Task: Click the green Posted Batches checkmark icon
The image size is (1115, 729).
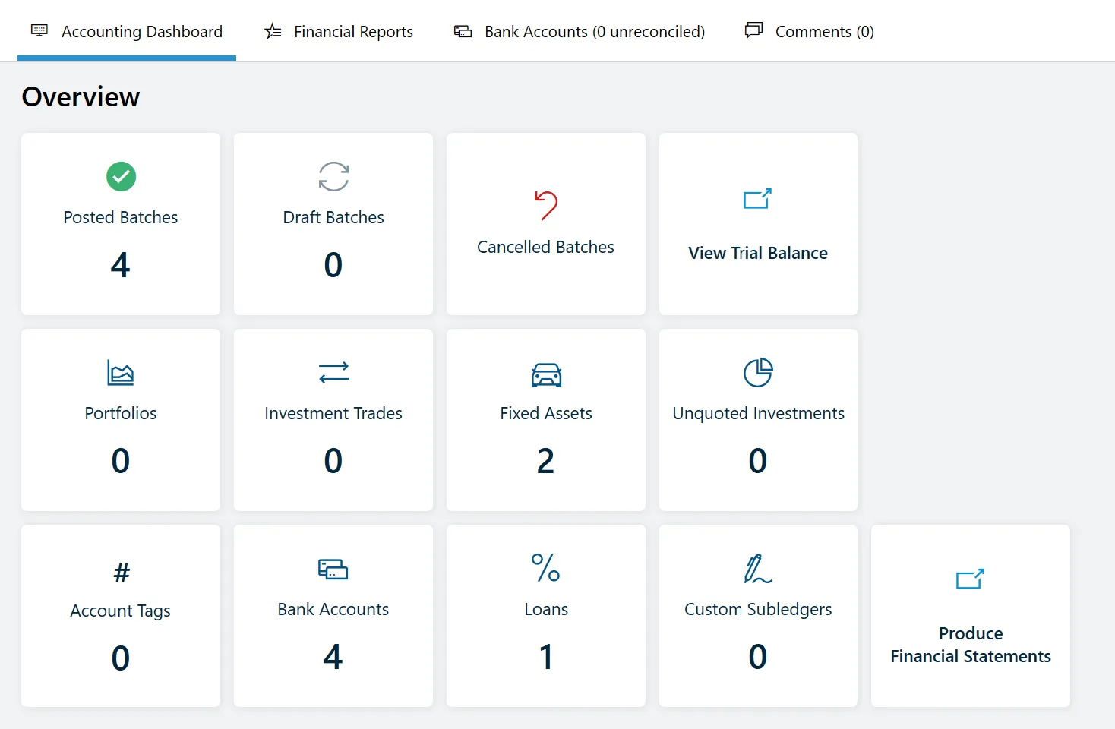Action: (120, 176)
